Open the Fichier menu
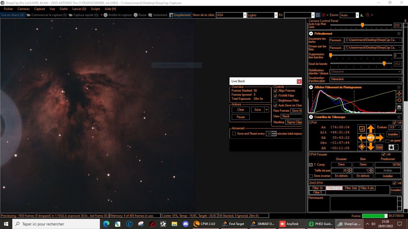Viewport: 408px width, 229px height. click(x=8, y=9)
